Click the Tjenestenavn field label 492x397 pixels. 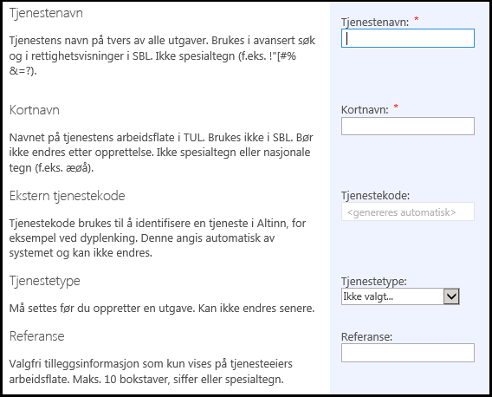pyautogui.click(x=375, y=22)
